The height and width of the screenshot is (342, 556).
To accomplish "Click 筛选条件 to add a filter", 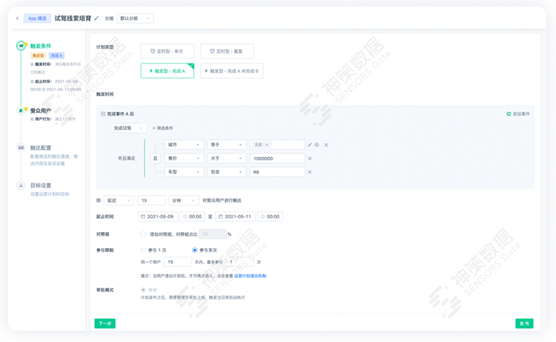I will [163, 128].
